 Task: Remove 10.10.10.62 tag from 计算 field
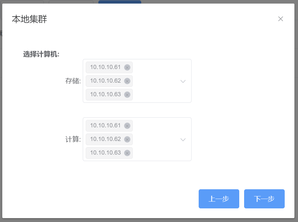point(127,139)
